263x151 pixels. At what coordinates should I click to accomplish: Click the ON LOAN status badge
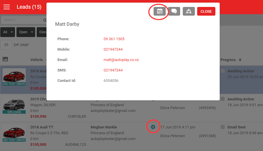point(14,112)
